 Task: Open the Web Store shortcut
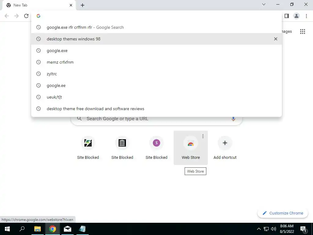pyautogui.click(x=191, y=148)
